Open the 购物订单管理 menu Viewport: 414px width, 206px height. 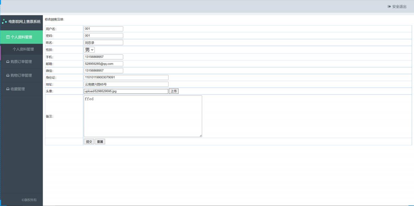pos(21,75)
